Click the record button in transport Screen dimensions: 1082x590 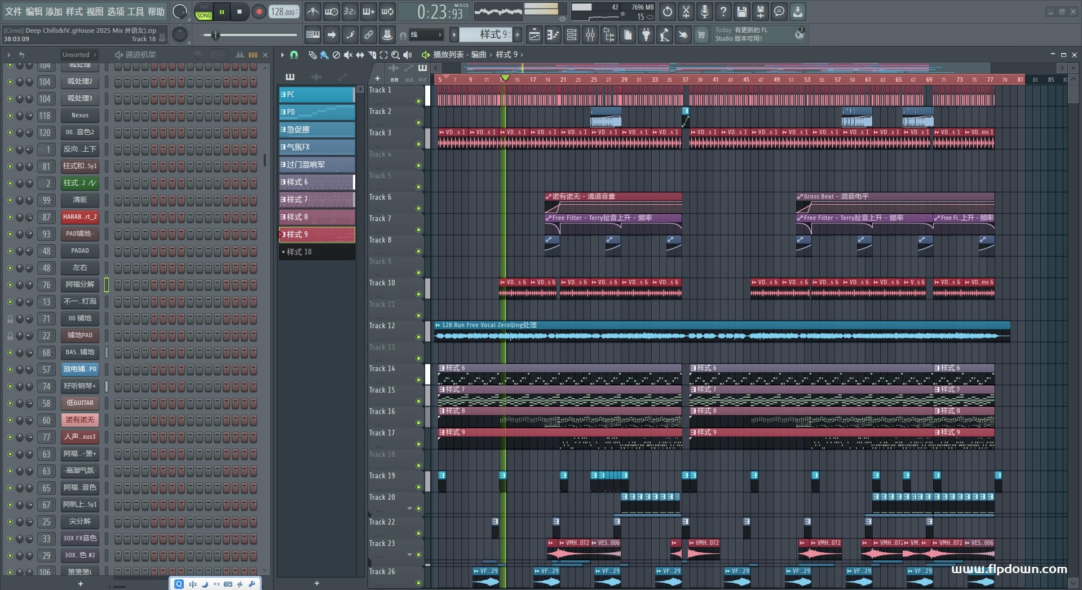(x=259, y=12)
